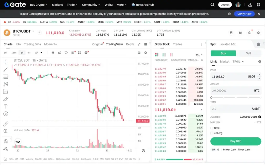Enable the TP/SL checkbox
Image resolution: width=265 pixels, height=165 pixels.
coord(212,128)
